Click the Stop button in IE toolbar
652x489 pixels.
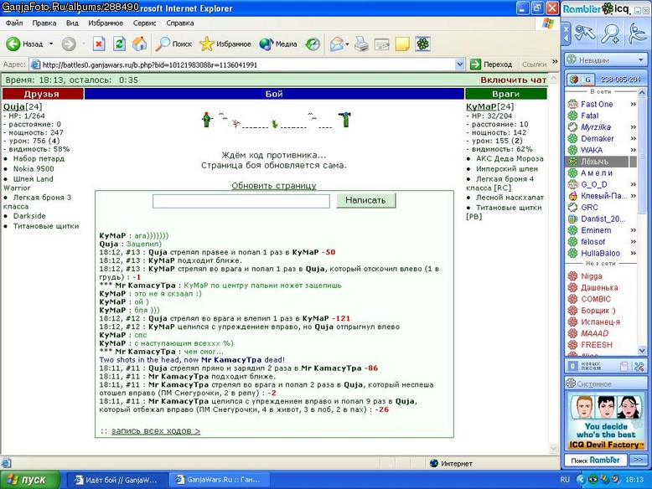99,44
